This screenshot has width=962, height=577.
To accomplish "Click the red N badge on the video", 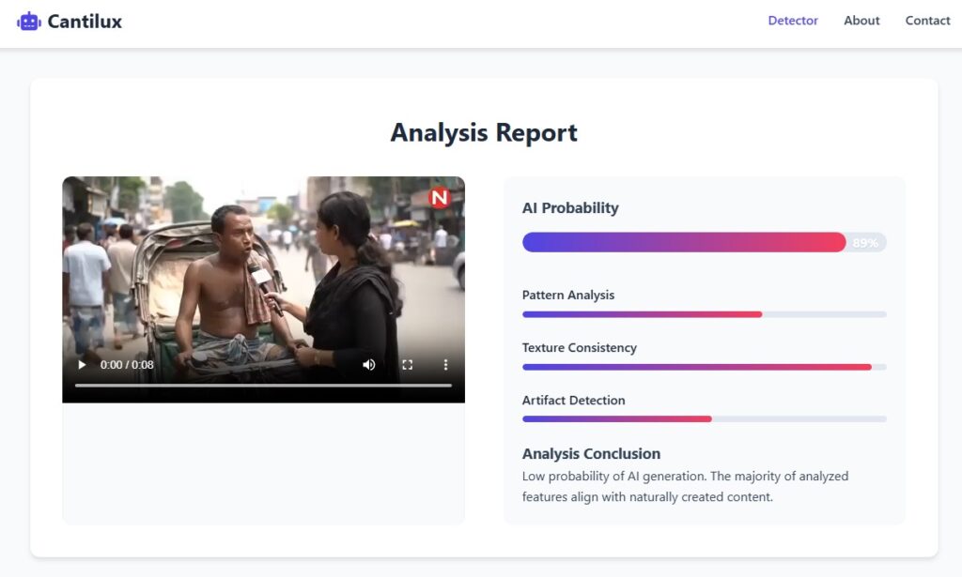I will coord(440,198).
